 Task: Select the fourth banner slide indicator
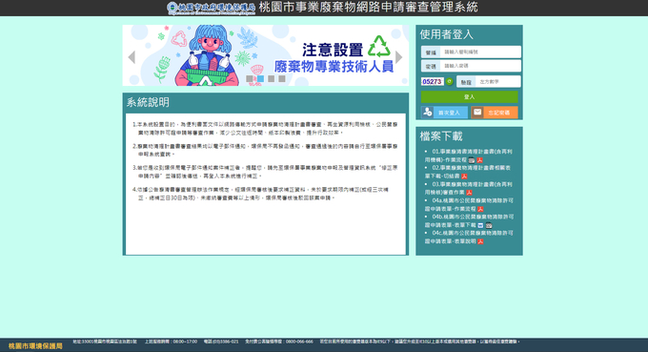coord(282,78)
